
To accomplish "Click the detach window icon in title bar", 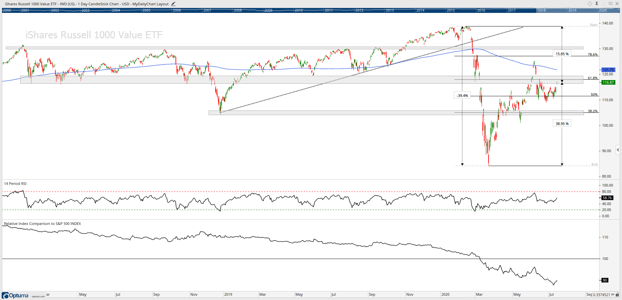I will 610,4.
